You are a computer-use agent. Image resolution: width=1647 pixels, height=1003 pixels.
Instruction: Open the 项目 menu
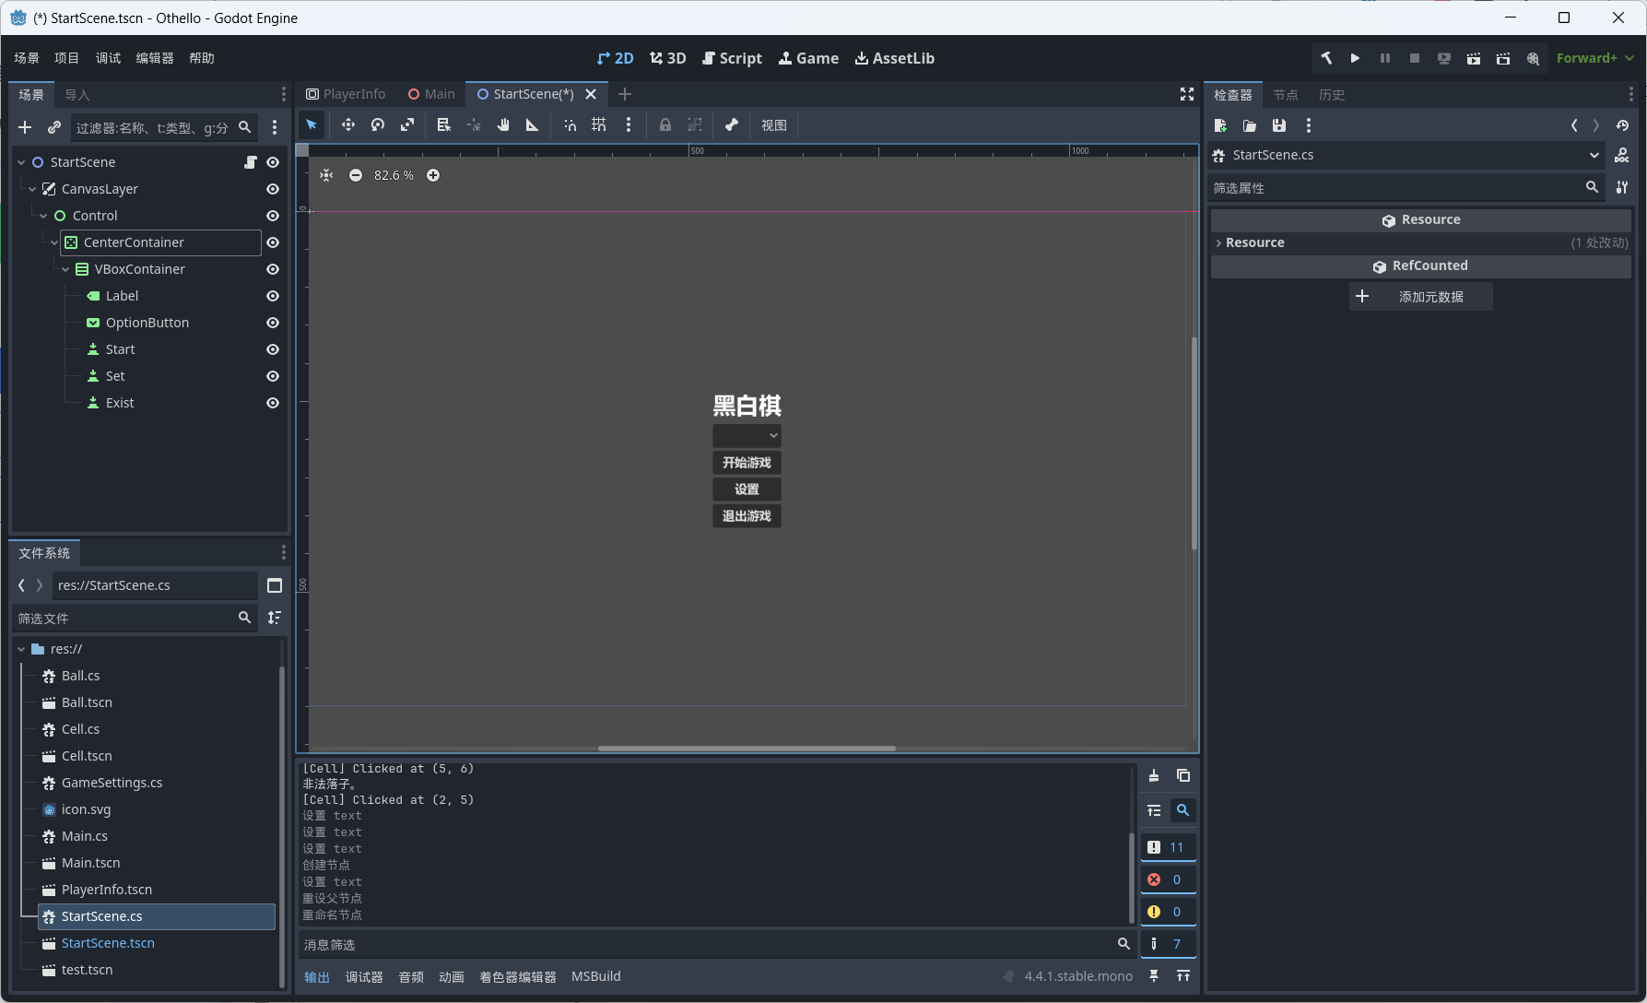66,58
